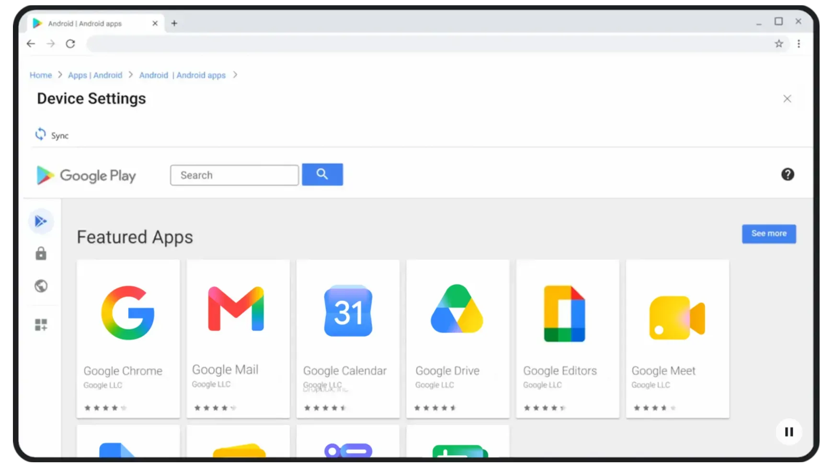This screenshot has height=468, width=833.
Task: Click Google LLC under Google Editors
Action: pos(542,385)
